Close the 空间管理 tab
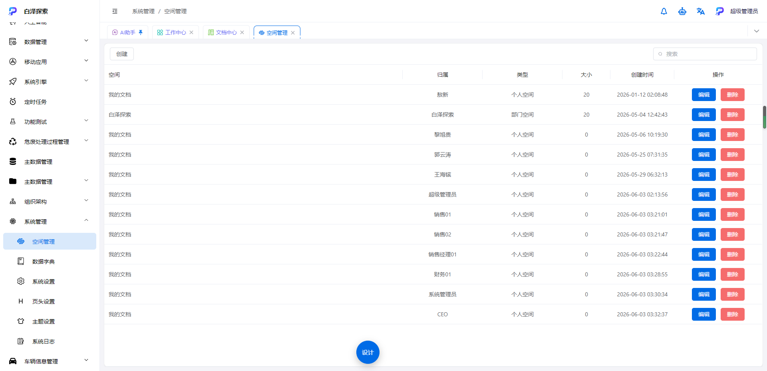Screen dimensions: 767x371 click(x=293, y=33)
